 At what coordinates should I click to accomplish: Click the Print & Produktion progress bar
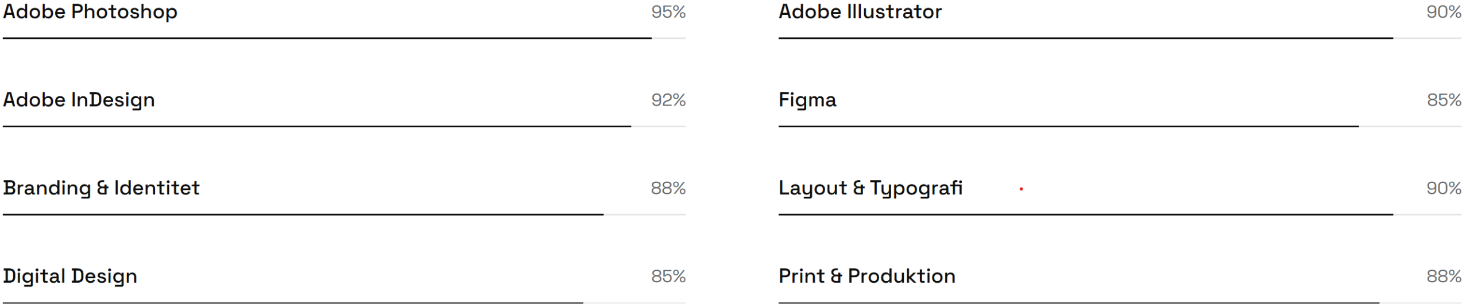click(x=1120, y=302)
